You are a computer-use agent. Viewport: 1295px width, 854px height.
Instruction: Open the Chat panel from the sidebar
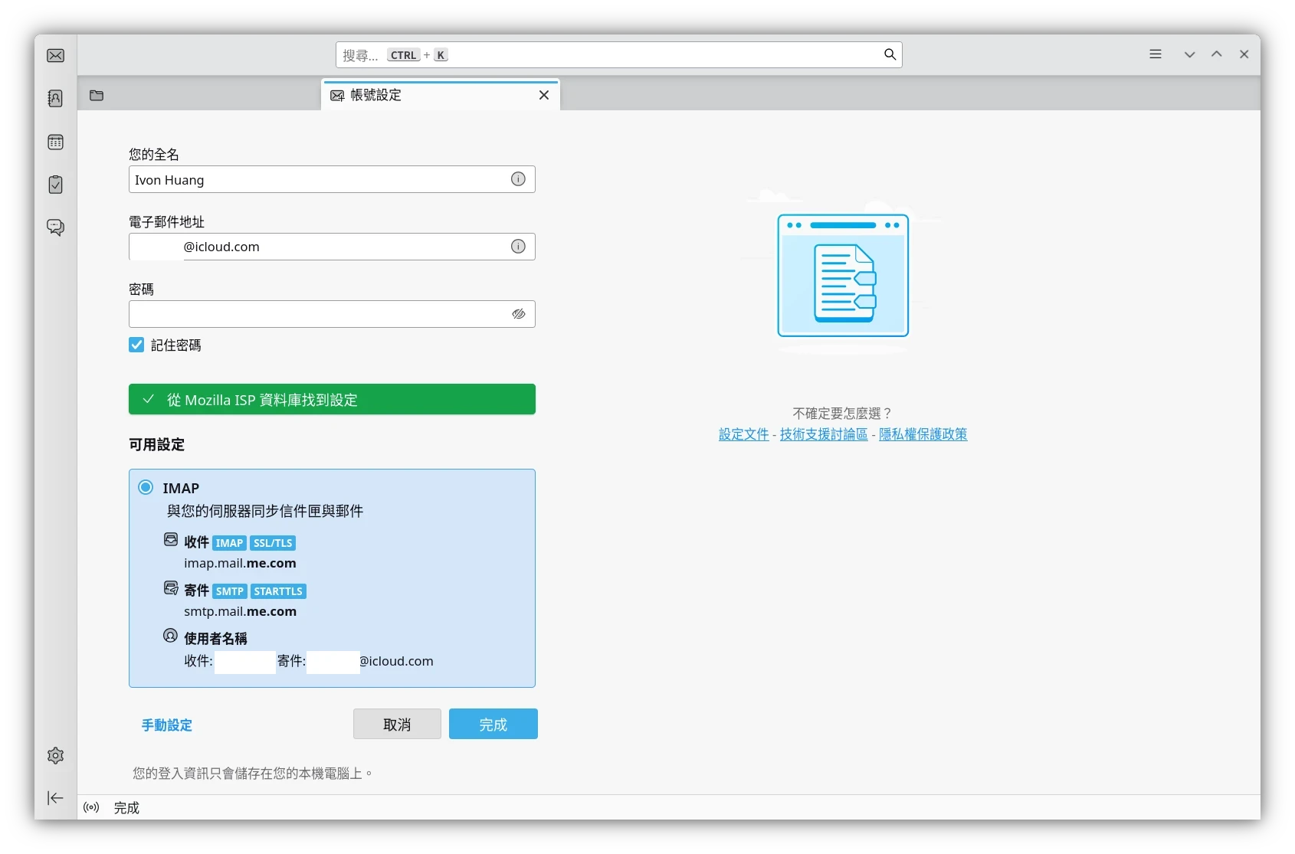pos(55,227)
